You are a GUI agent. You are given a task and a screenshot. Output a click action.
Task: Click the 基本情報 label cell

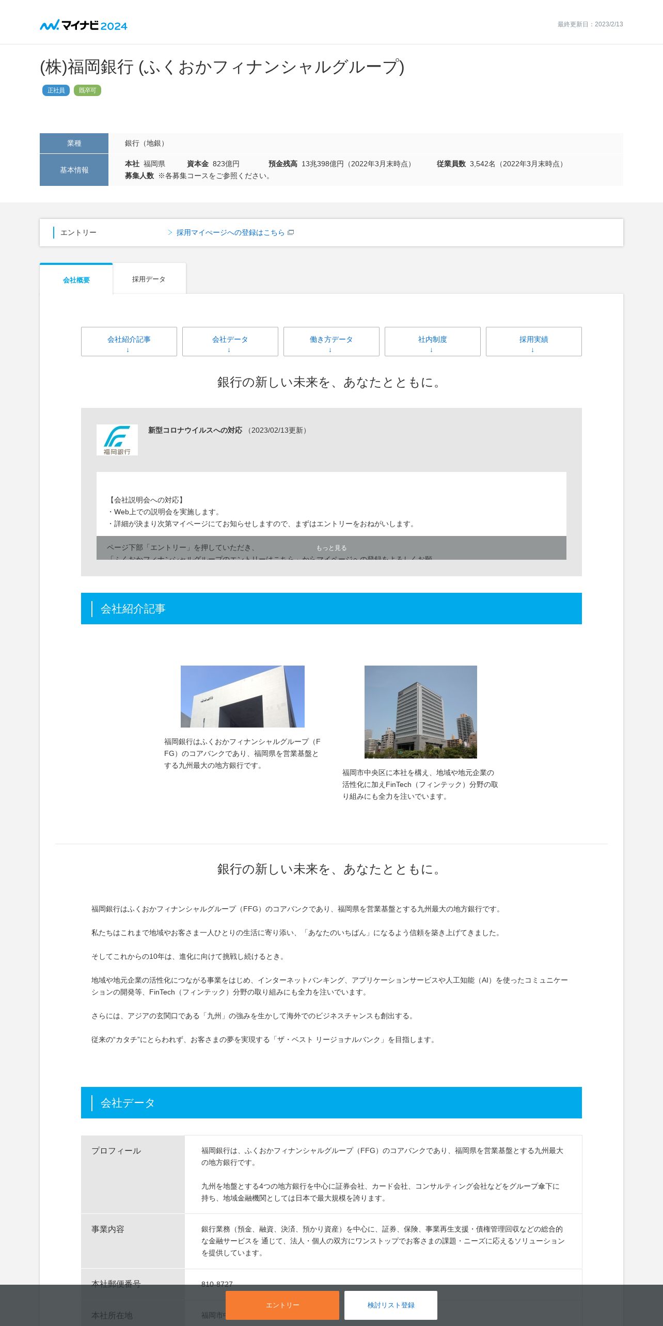(x=74, y=170)
